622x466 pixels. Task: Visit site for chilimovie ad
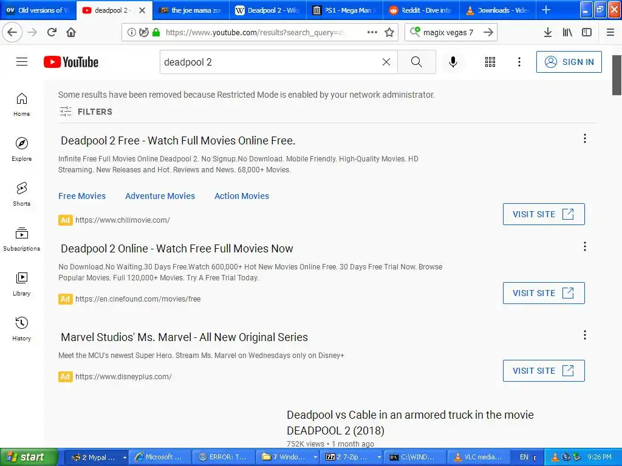point(544,214)
